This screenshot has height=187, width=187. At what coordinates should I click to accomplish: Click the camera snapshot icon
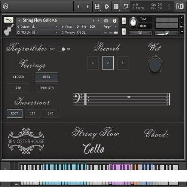click(x=106, y=21)
